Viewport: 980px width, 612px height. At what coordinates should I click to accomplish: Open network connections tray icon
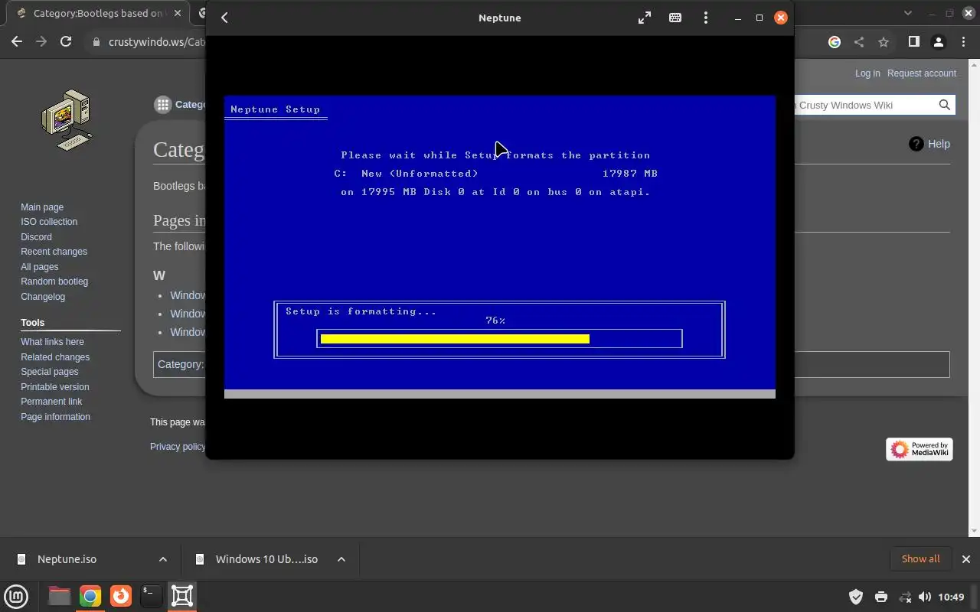coord(904,597)
